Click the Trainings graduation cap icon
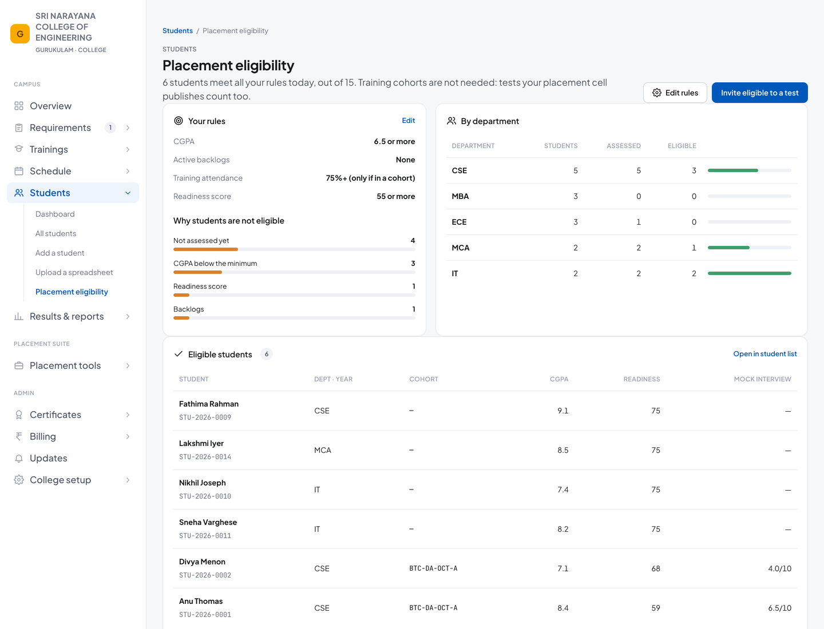Image resolution: width=824 pixels, height=629 pixels. [x=19, y=149]
